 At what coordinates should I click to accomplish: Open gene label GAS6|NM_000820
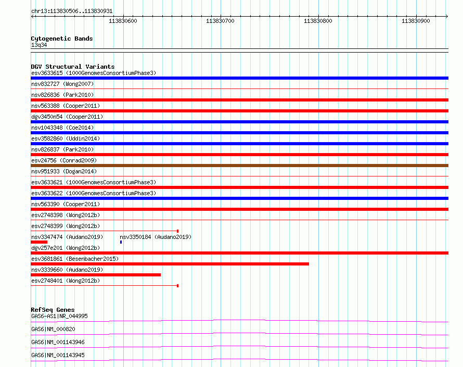(53, 329)
